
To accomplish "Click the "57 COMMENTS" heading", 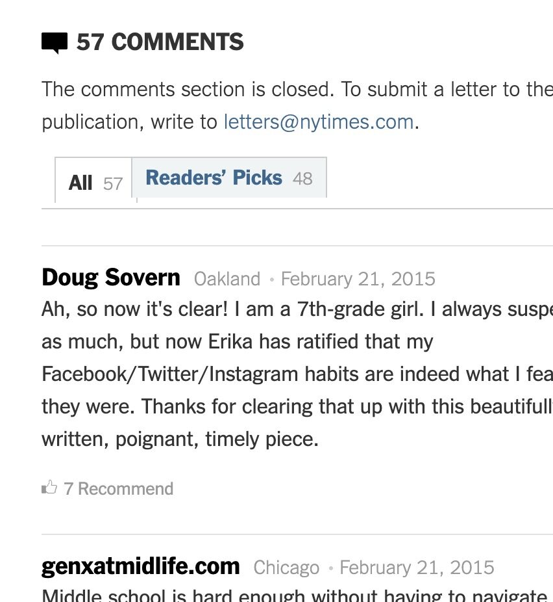I will point(160,42).
